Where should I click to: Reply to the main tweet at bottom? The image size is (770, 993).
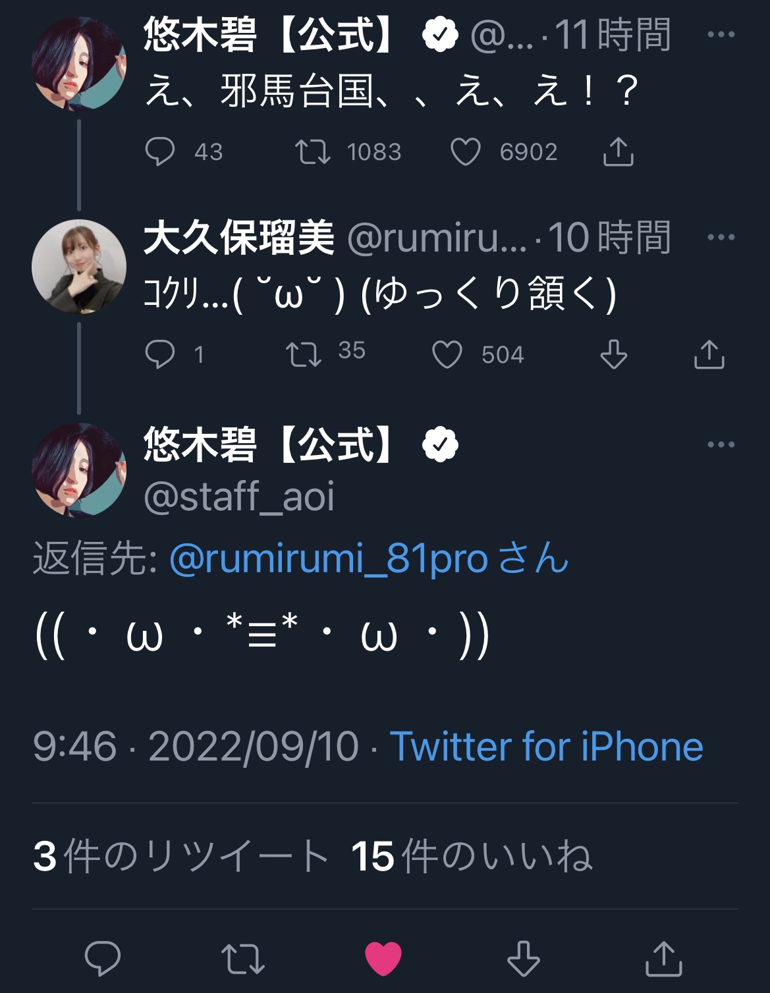(x=103, y=958)
